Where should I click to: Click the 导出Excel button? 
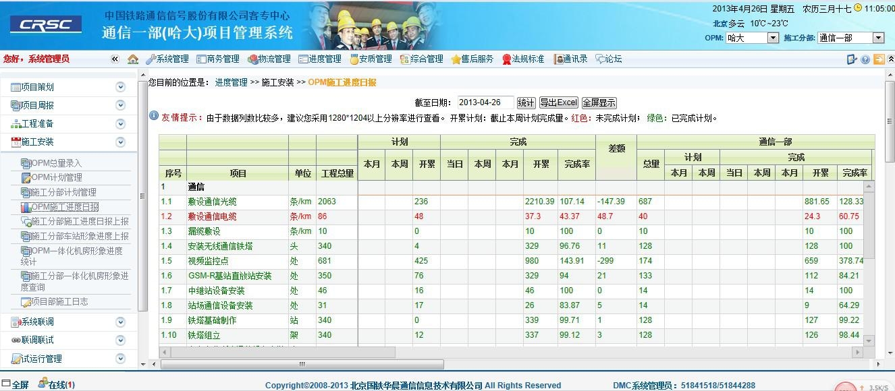[558, 102]
